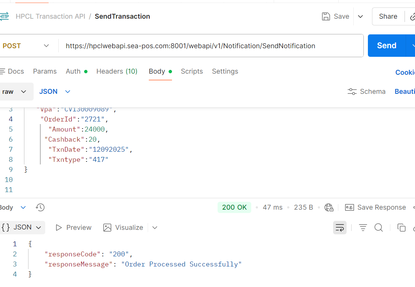The image size is (415, 287).
Task: Open response history clock icon
Action: tap(40, 207)
